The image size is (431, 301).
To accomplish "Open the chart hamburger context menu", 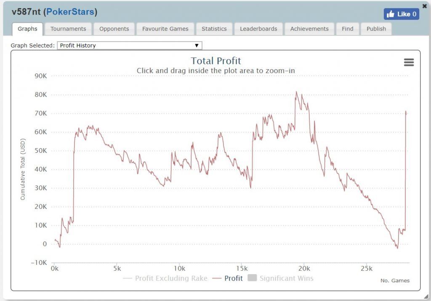I will click(x=409, y=62).
